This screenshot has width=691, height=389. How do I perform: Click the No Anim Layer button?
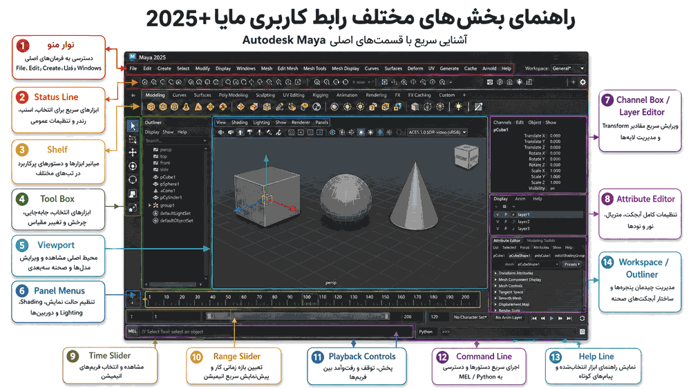(509, 317)
